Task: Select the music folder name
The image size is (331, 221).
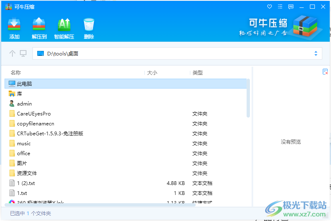Action: pyautogui.click(x=24, y=143)
